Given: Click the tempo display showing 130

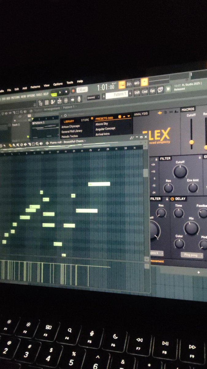Looking at the screenshot, I should (82, 89).
